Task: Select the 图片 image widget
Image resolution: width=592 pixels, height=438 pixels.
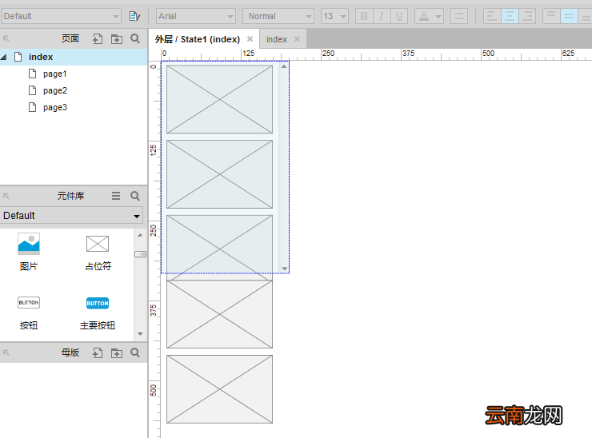Action: pyautogui.click(x=29, y=252)
